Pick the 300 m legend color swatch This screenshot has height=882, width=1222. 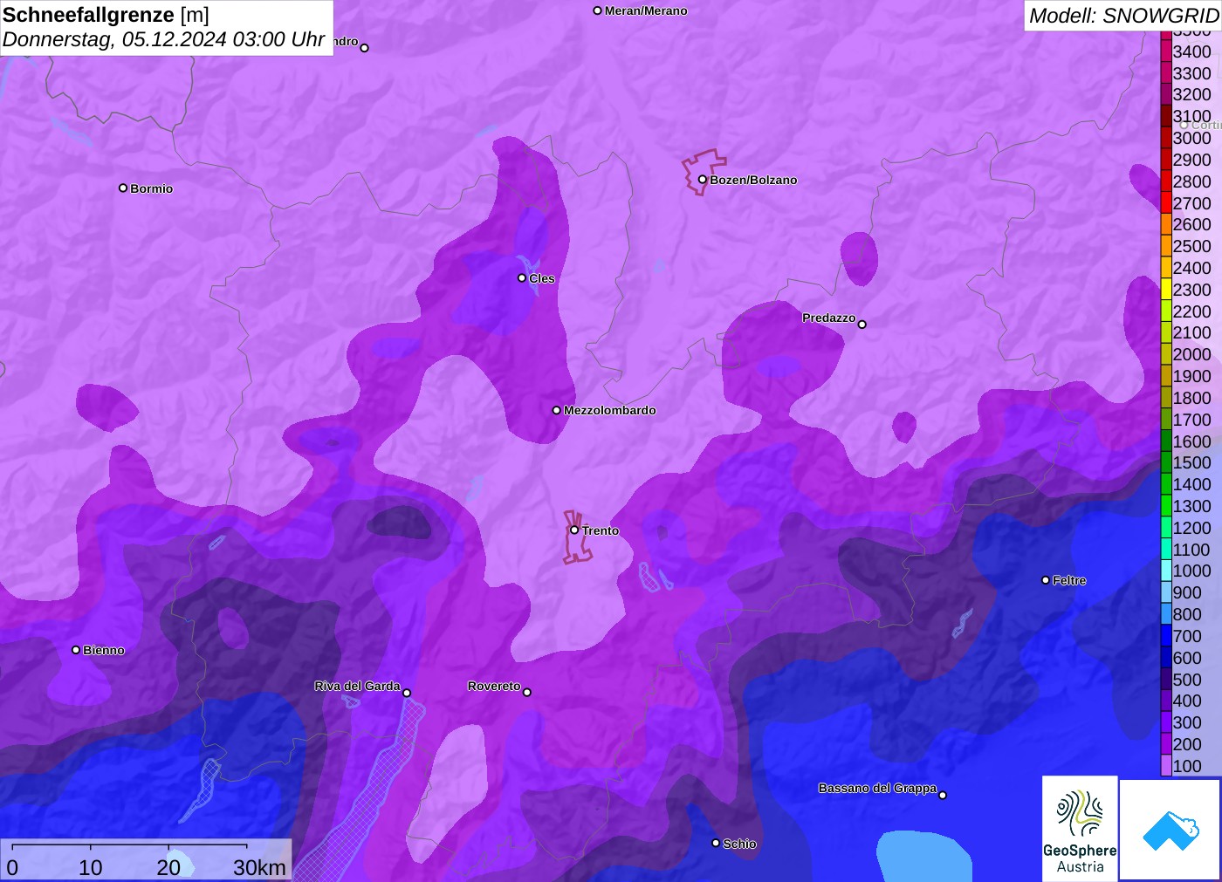pos(1166,722)
